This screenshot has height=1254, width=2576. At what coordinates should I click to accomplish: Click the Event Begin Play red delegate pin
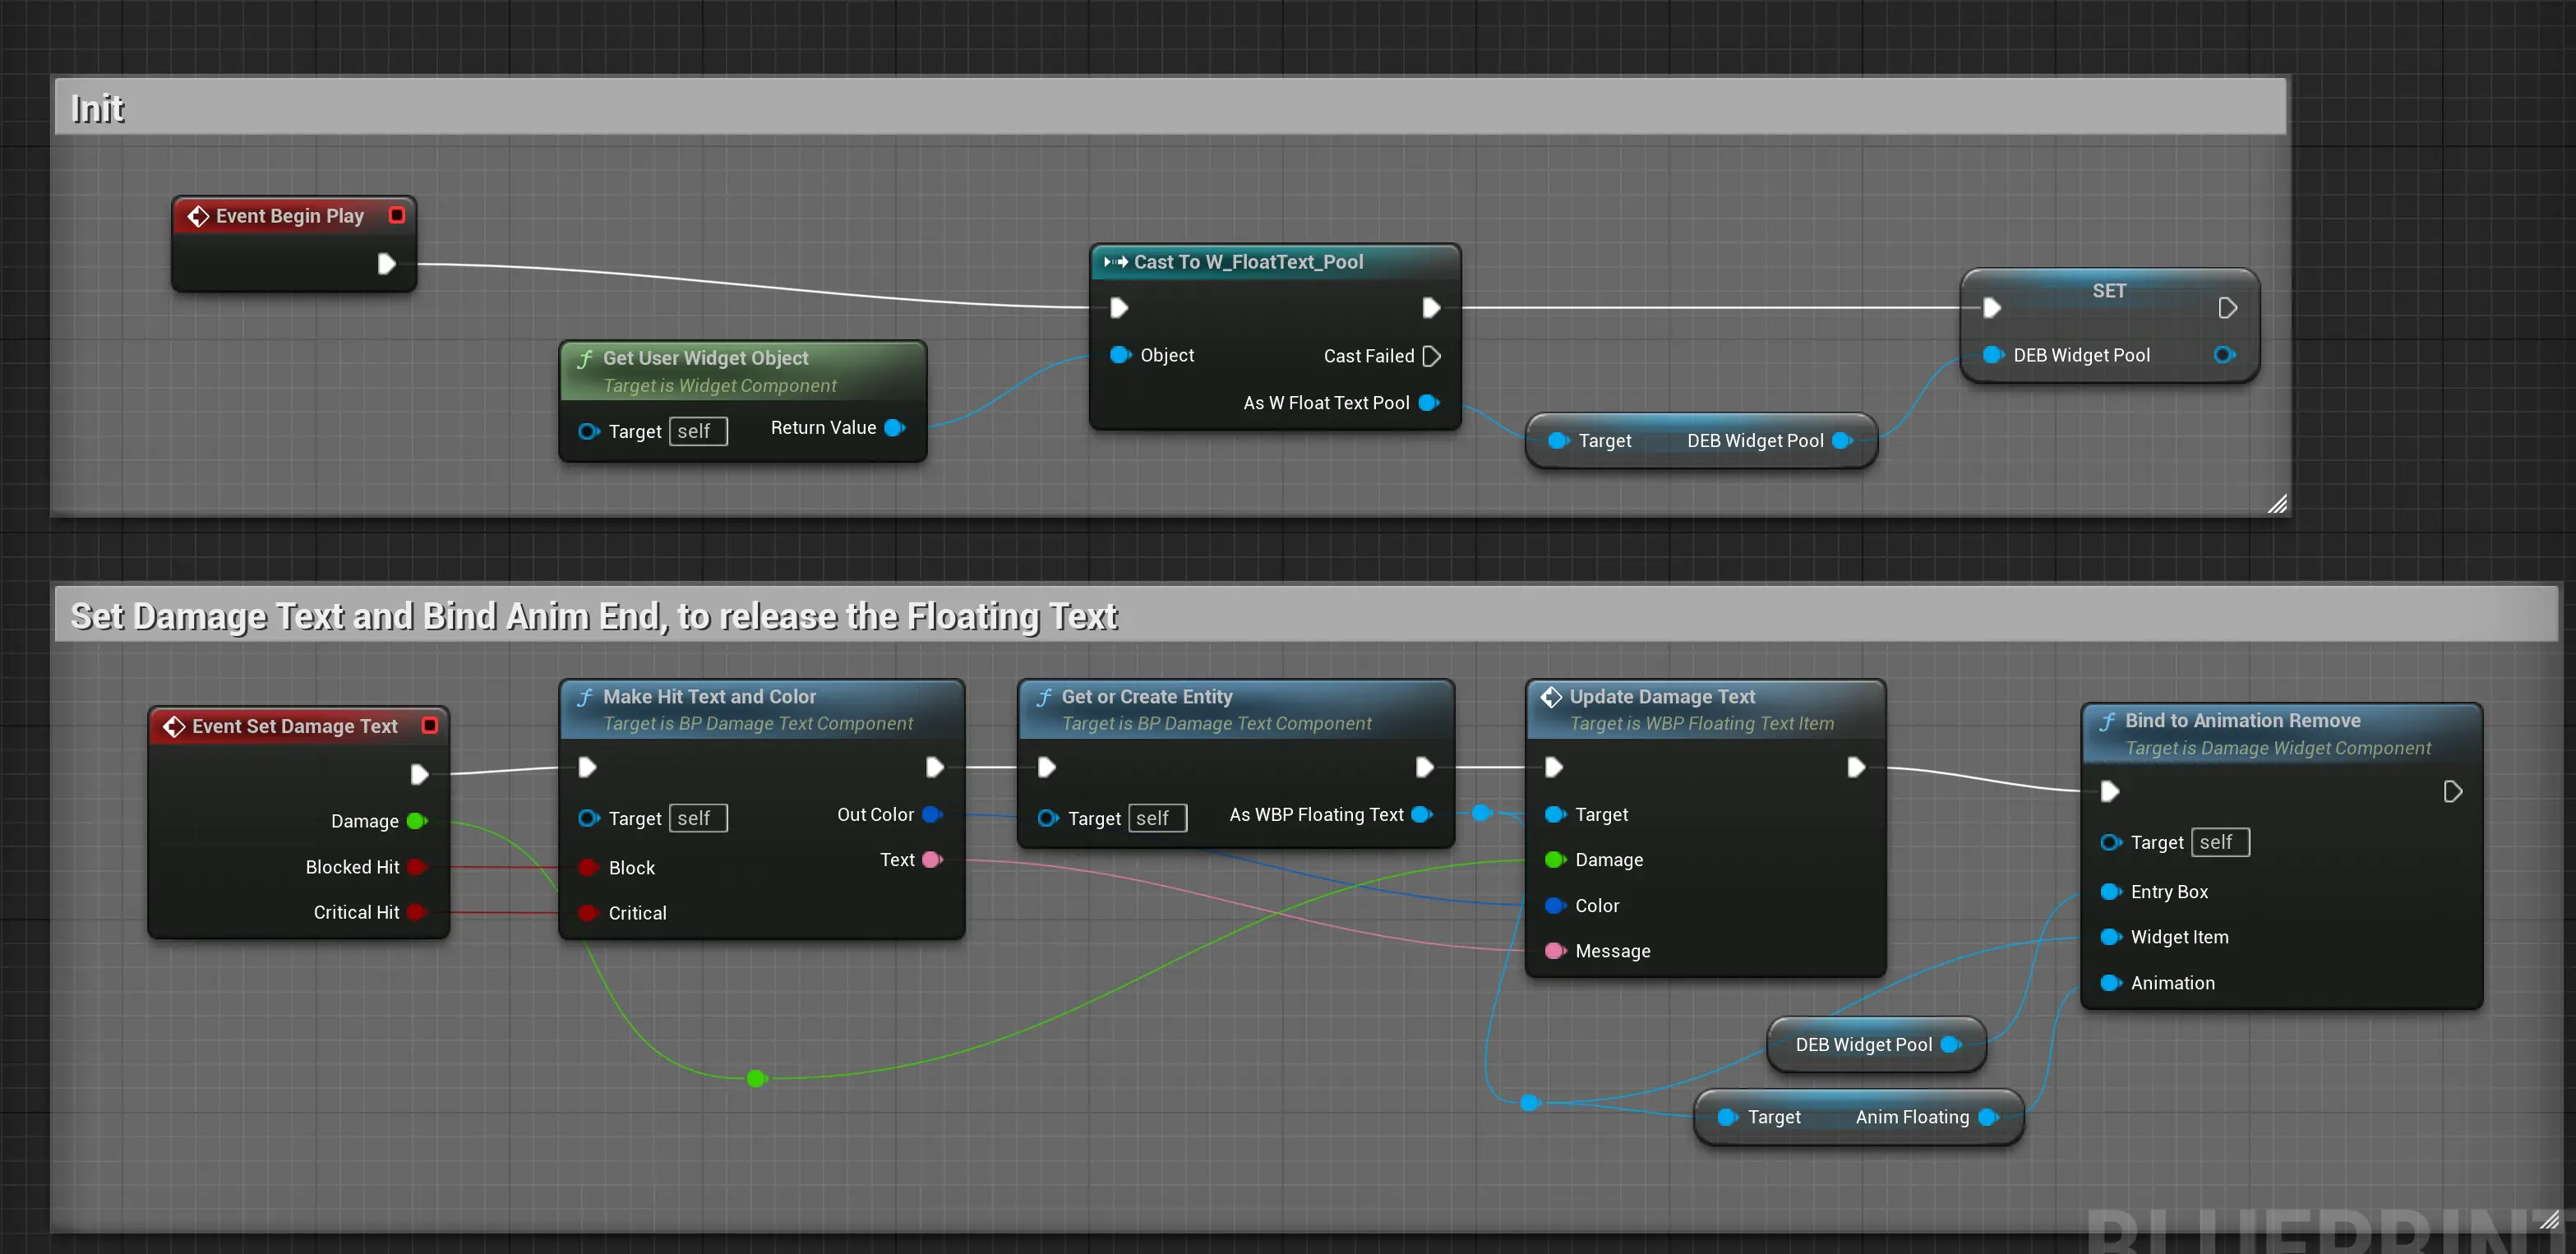tap(397, 215)
